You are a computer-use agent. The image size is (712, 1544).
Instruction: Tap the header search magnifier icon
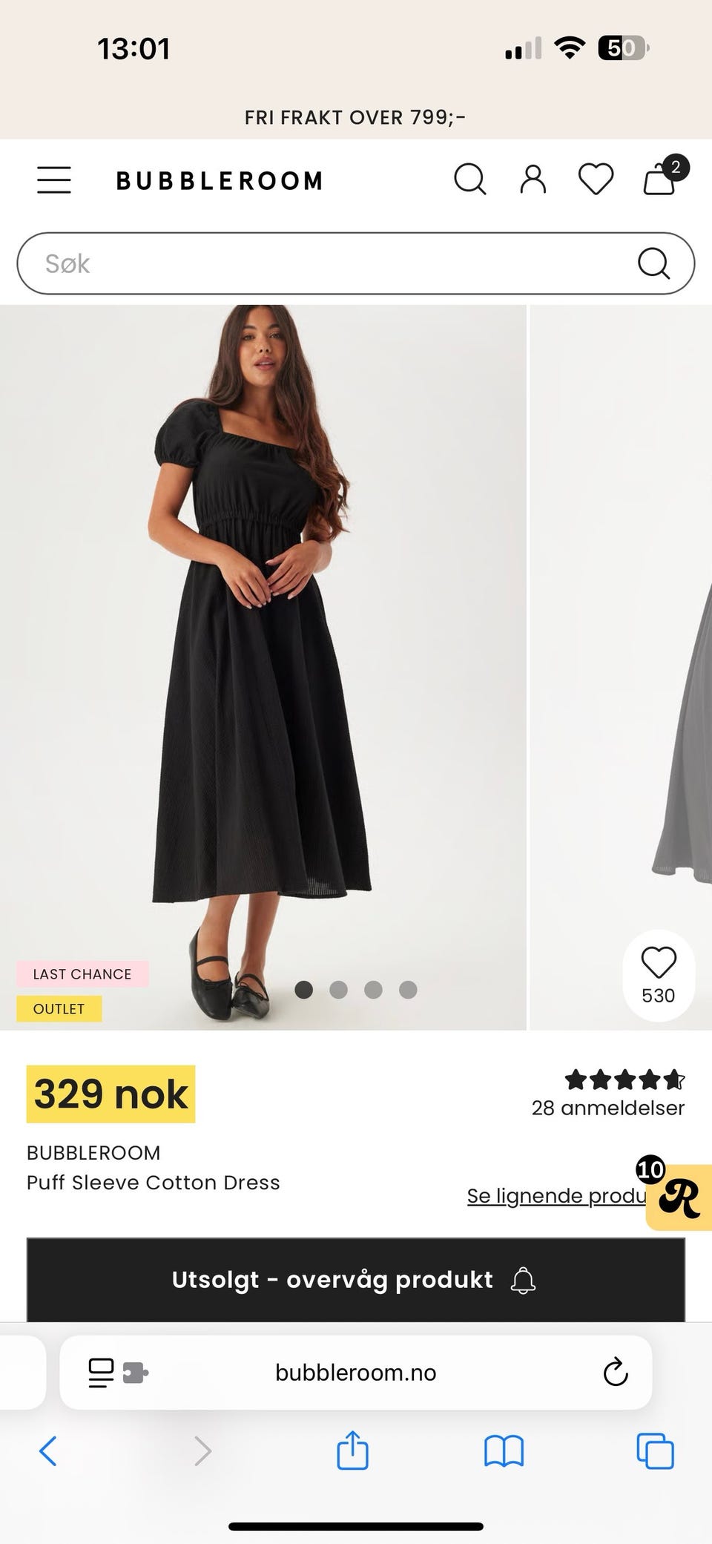tap(470, 180)
